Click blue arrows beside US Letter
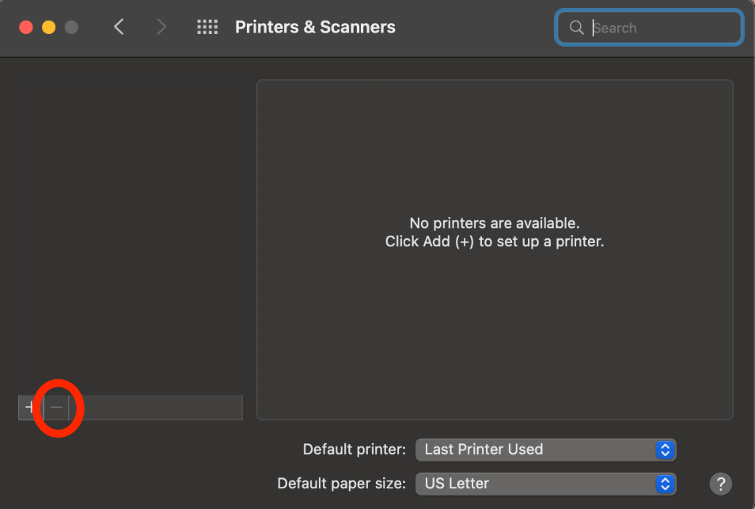The width and height of the screenshot is (755, 509). tap(665, 484)
